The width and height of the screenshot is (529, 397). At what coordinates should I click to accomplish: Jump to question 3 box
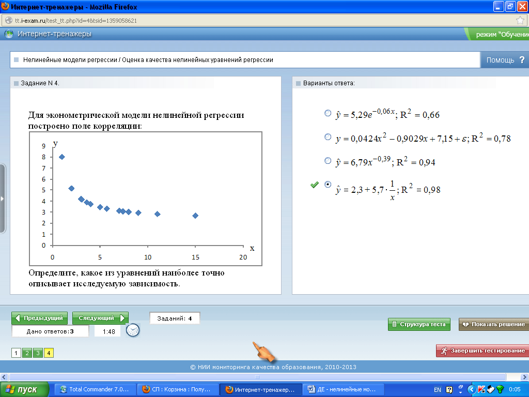[x=38, y=353]
